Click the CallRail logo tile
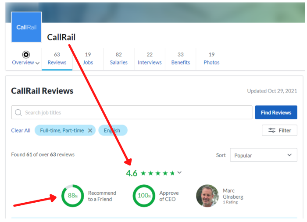307x222 pixels. (26, 27)
